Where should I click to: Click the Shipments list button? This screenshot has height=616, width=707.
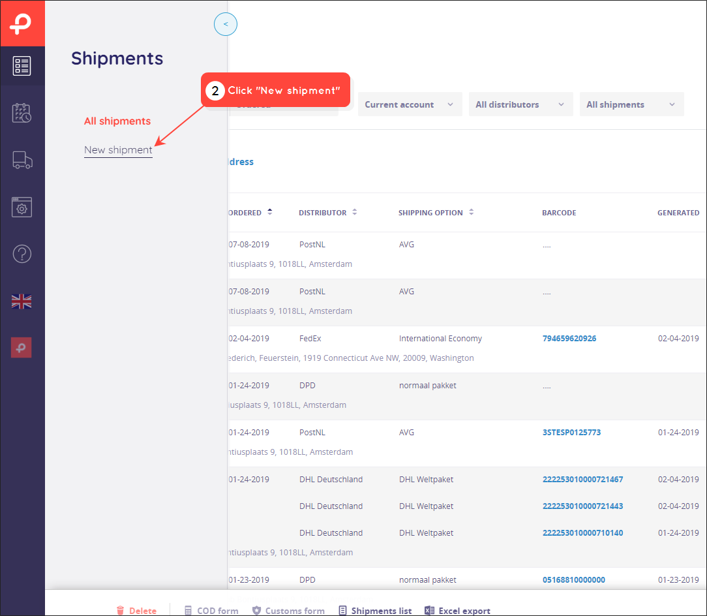point(375,611)
